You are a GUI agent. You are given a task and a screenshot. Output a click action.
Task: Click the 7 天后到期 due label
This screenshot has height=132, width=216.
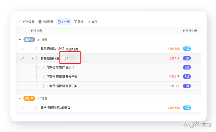click(x=173, y=49)
